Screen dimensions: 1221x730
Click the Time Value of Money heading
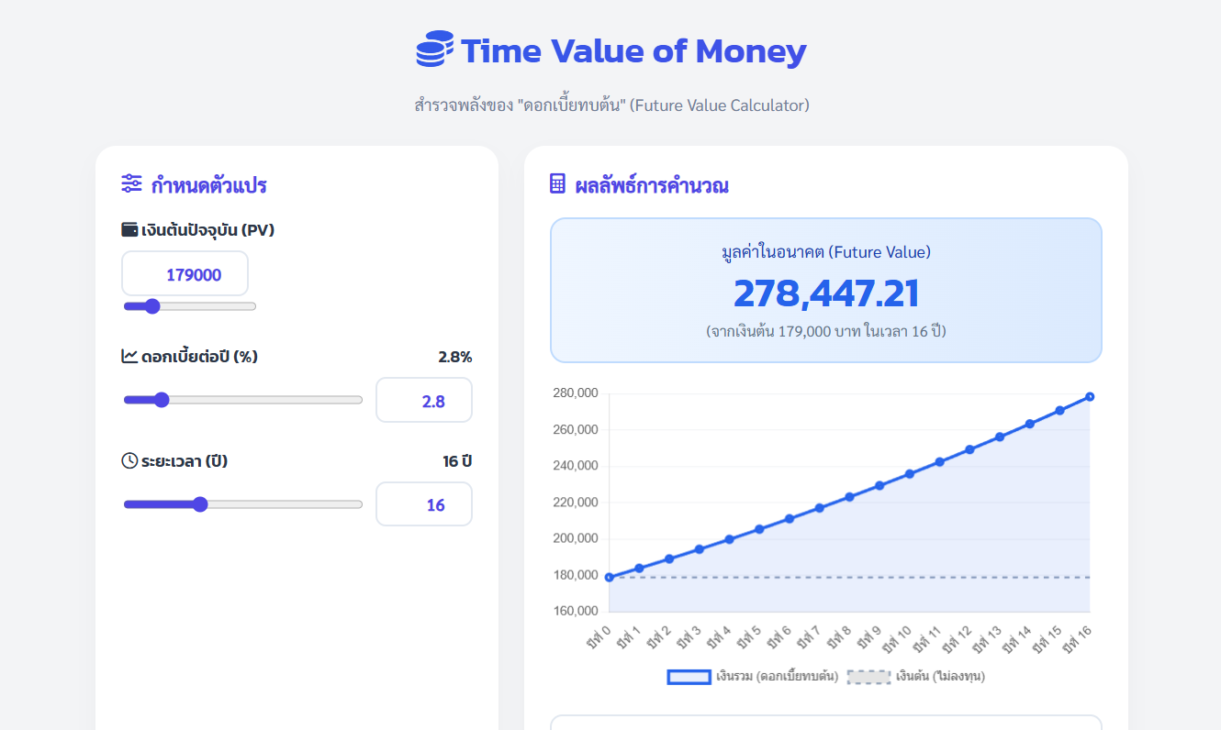[x=633, y=50]
